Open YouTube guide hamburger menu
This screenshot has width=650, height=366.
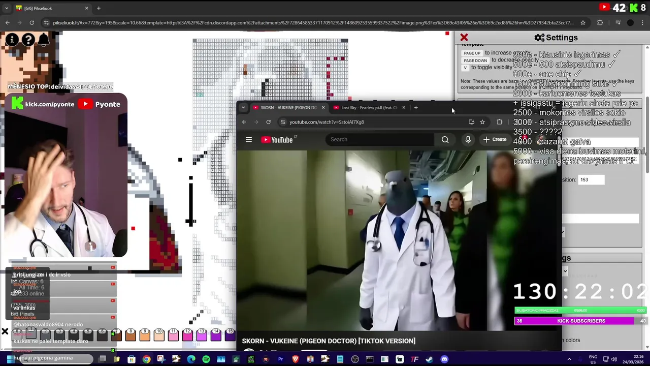tap(249, 139)
